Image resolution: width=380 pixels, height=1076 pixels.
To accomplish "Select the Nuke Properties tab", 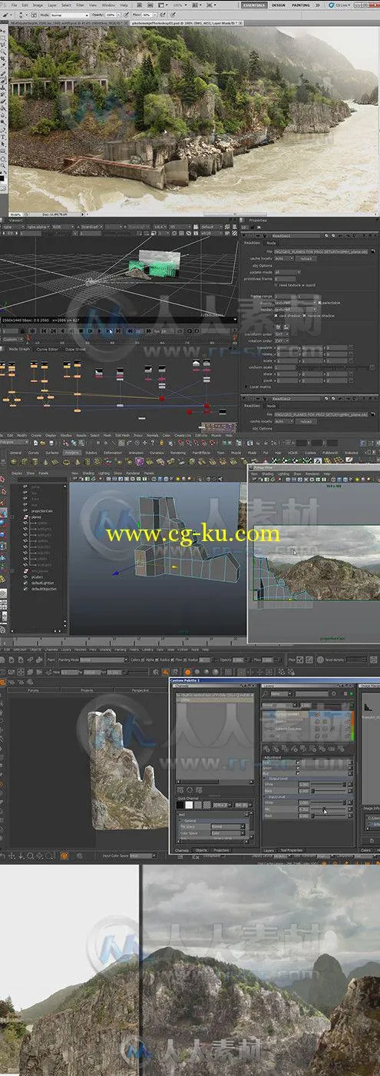I will click(259, 221).
